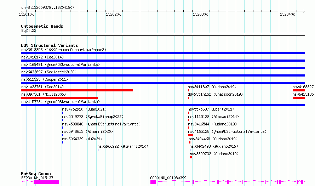Click the small blue mark under nsv3402498
The width and height of the screenshot is (315, 186).
190,150
